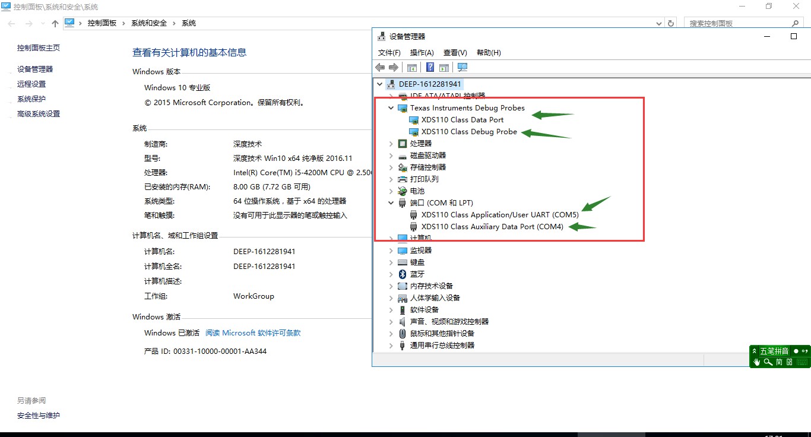
Task: Click the 键盘 keyboard category icon
Action: click(x=403, y=262)
